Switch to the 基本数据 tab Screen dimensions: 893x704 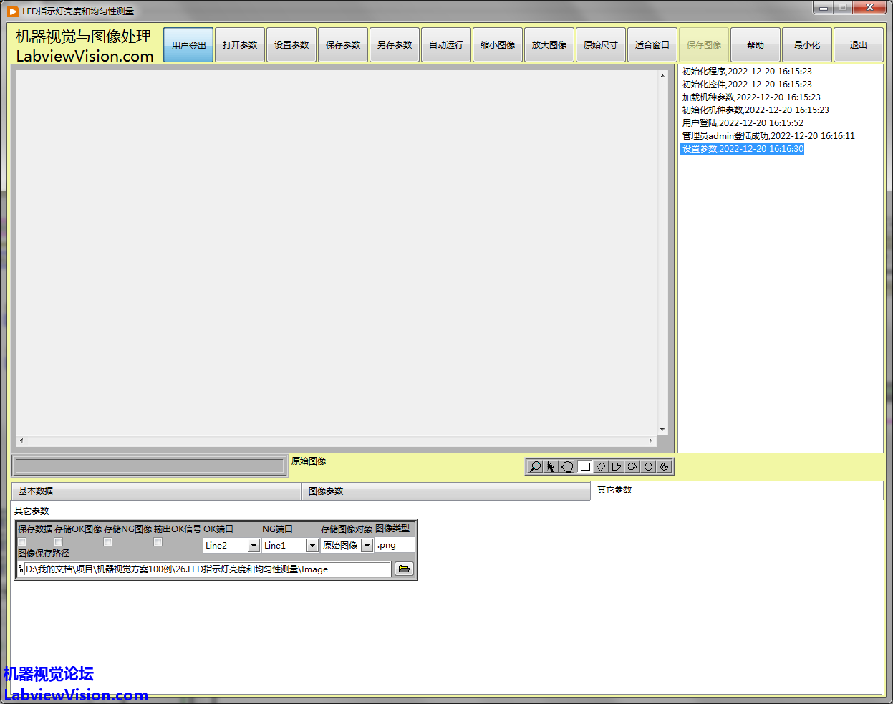[156, 491]
